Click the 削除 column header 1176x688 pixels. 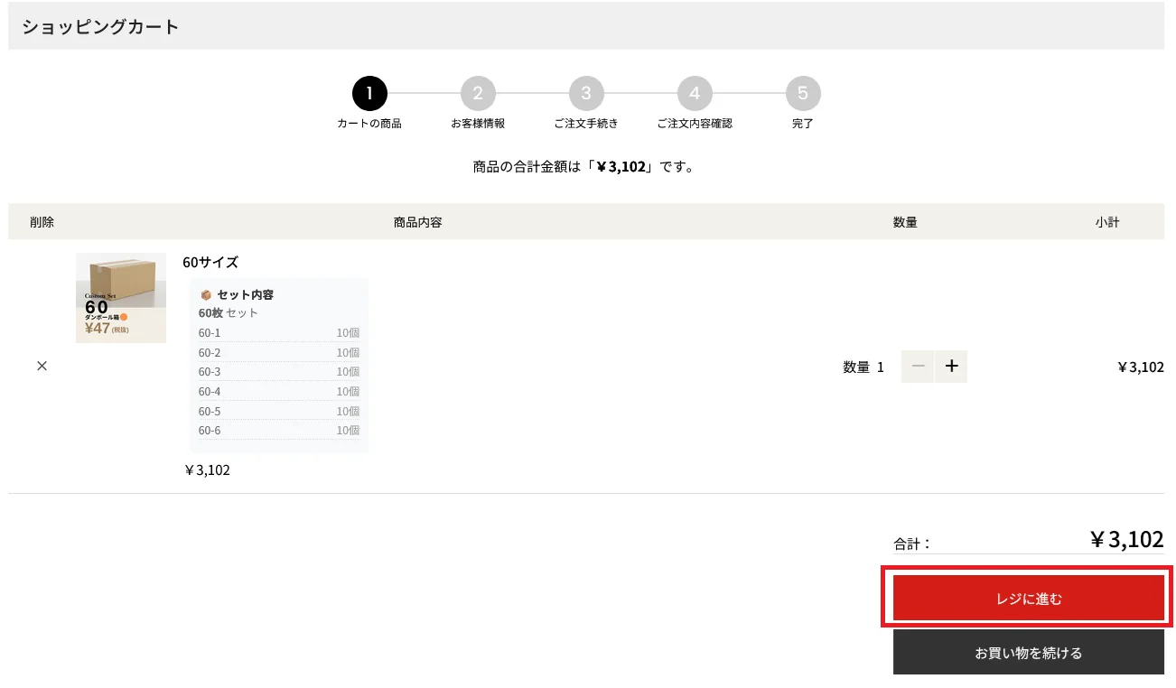tap(42, 222)
